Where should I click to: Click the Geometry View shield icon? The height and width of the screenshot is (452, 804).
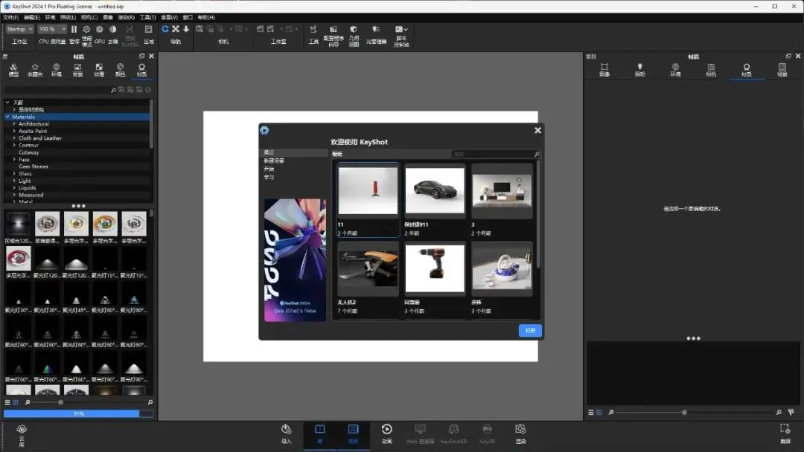[354, 30]
